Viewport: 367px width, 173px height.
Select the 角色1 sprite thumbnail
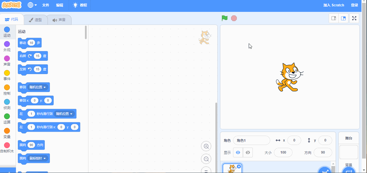coord(232,168)
